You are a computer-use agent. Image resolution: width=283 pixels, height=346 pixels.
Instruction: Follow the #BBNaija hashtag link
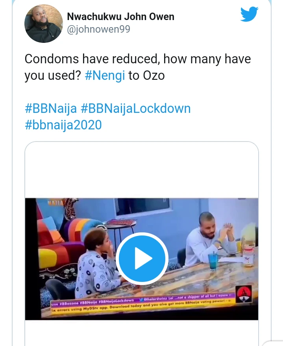click(x=51, y=109)
